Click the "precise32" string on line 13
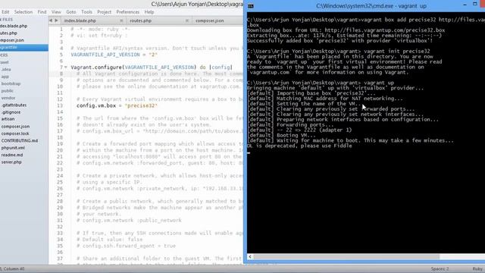The image size is (485, 273). click(x=142, y=105)
